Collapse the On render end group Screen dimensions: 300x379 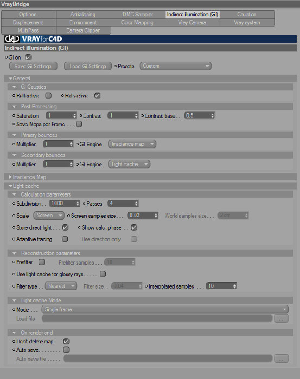14,333
